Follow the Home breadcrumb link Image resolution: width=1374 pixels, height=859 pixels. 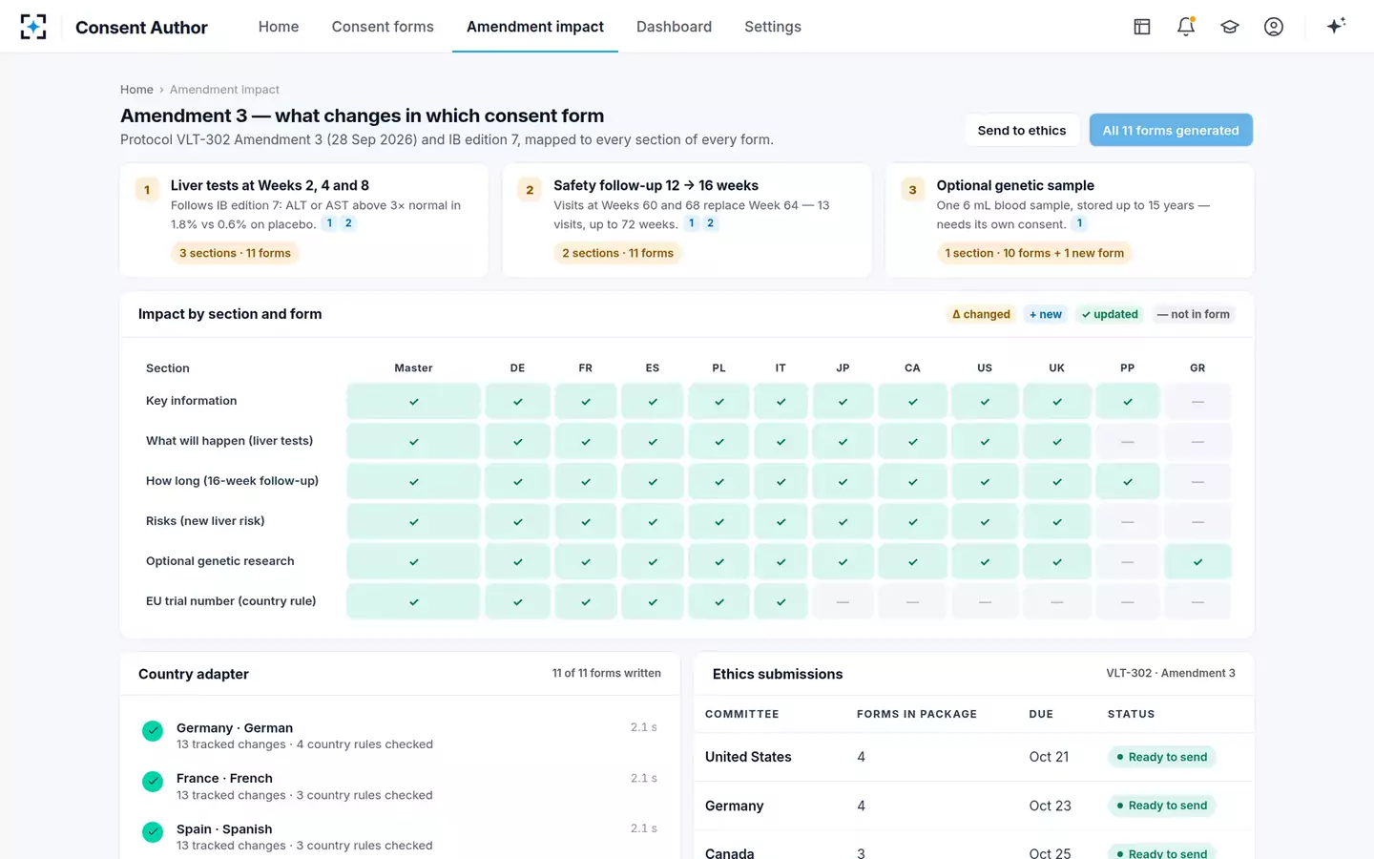[136, 90]
